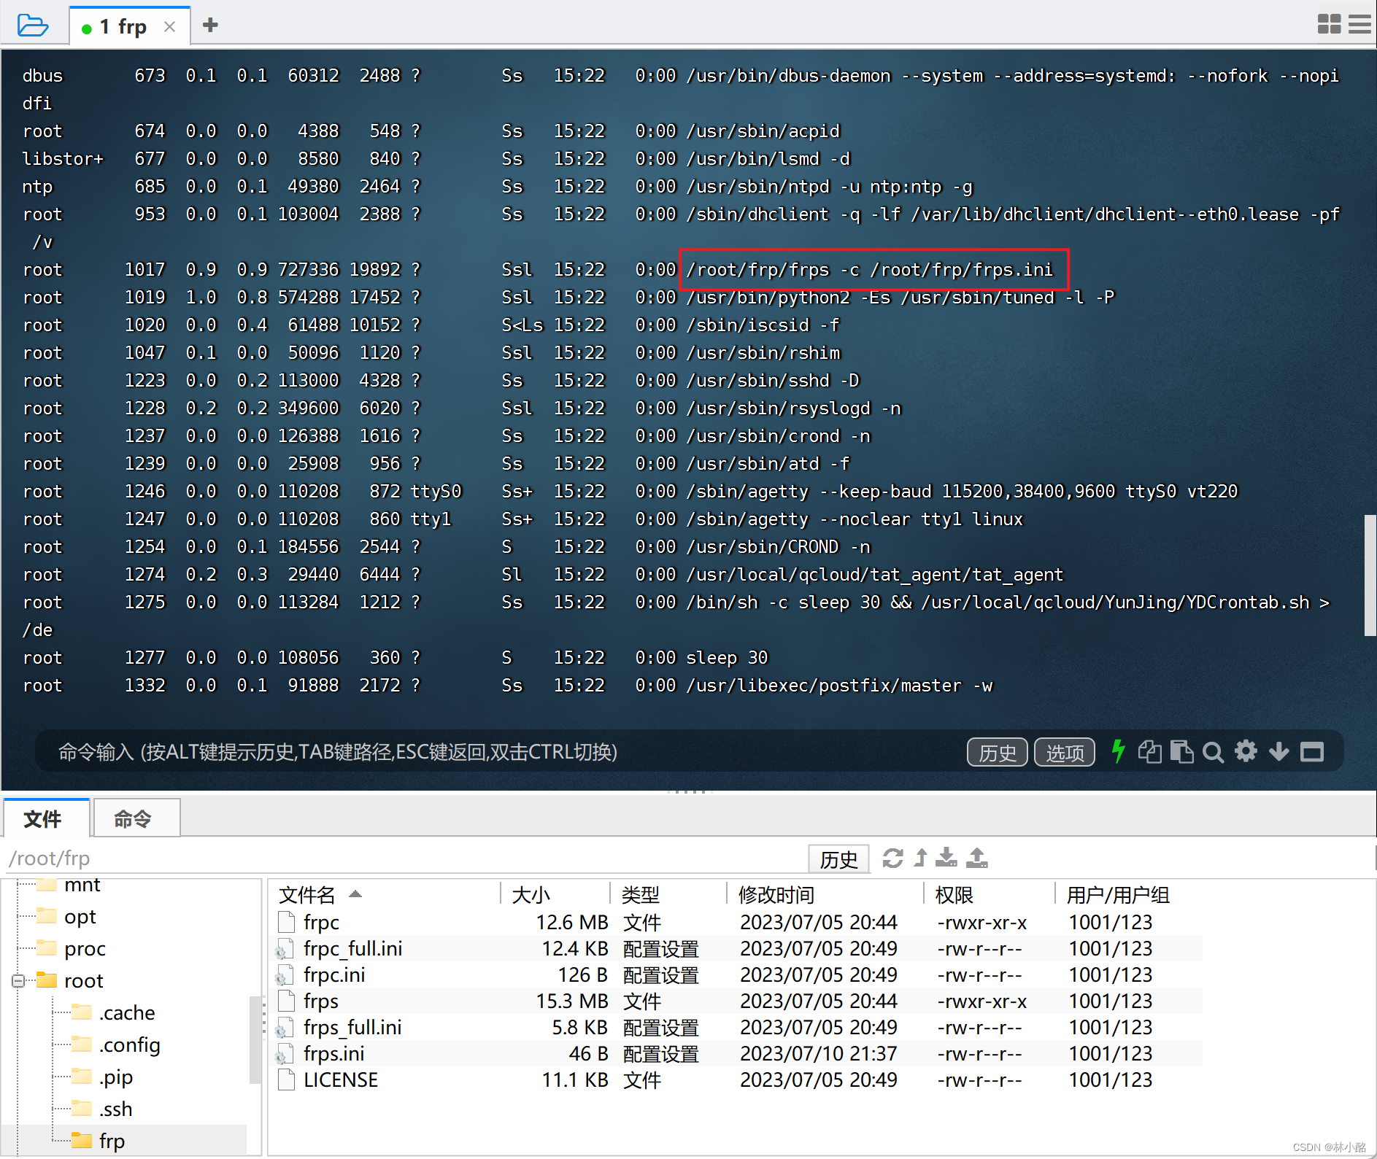Screen dimensions: 1377x1159
Task: Click the 选项 button in command bar
Action: (x=1065, y=752)
